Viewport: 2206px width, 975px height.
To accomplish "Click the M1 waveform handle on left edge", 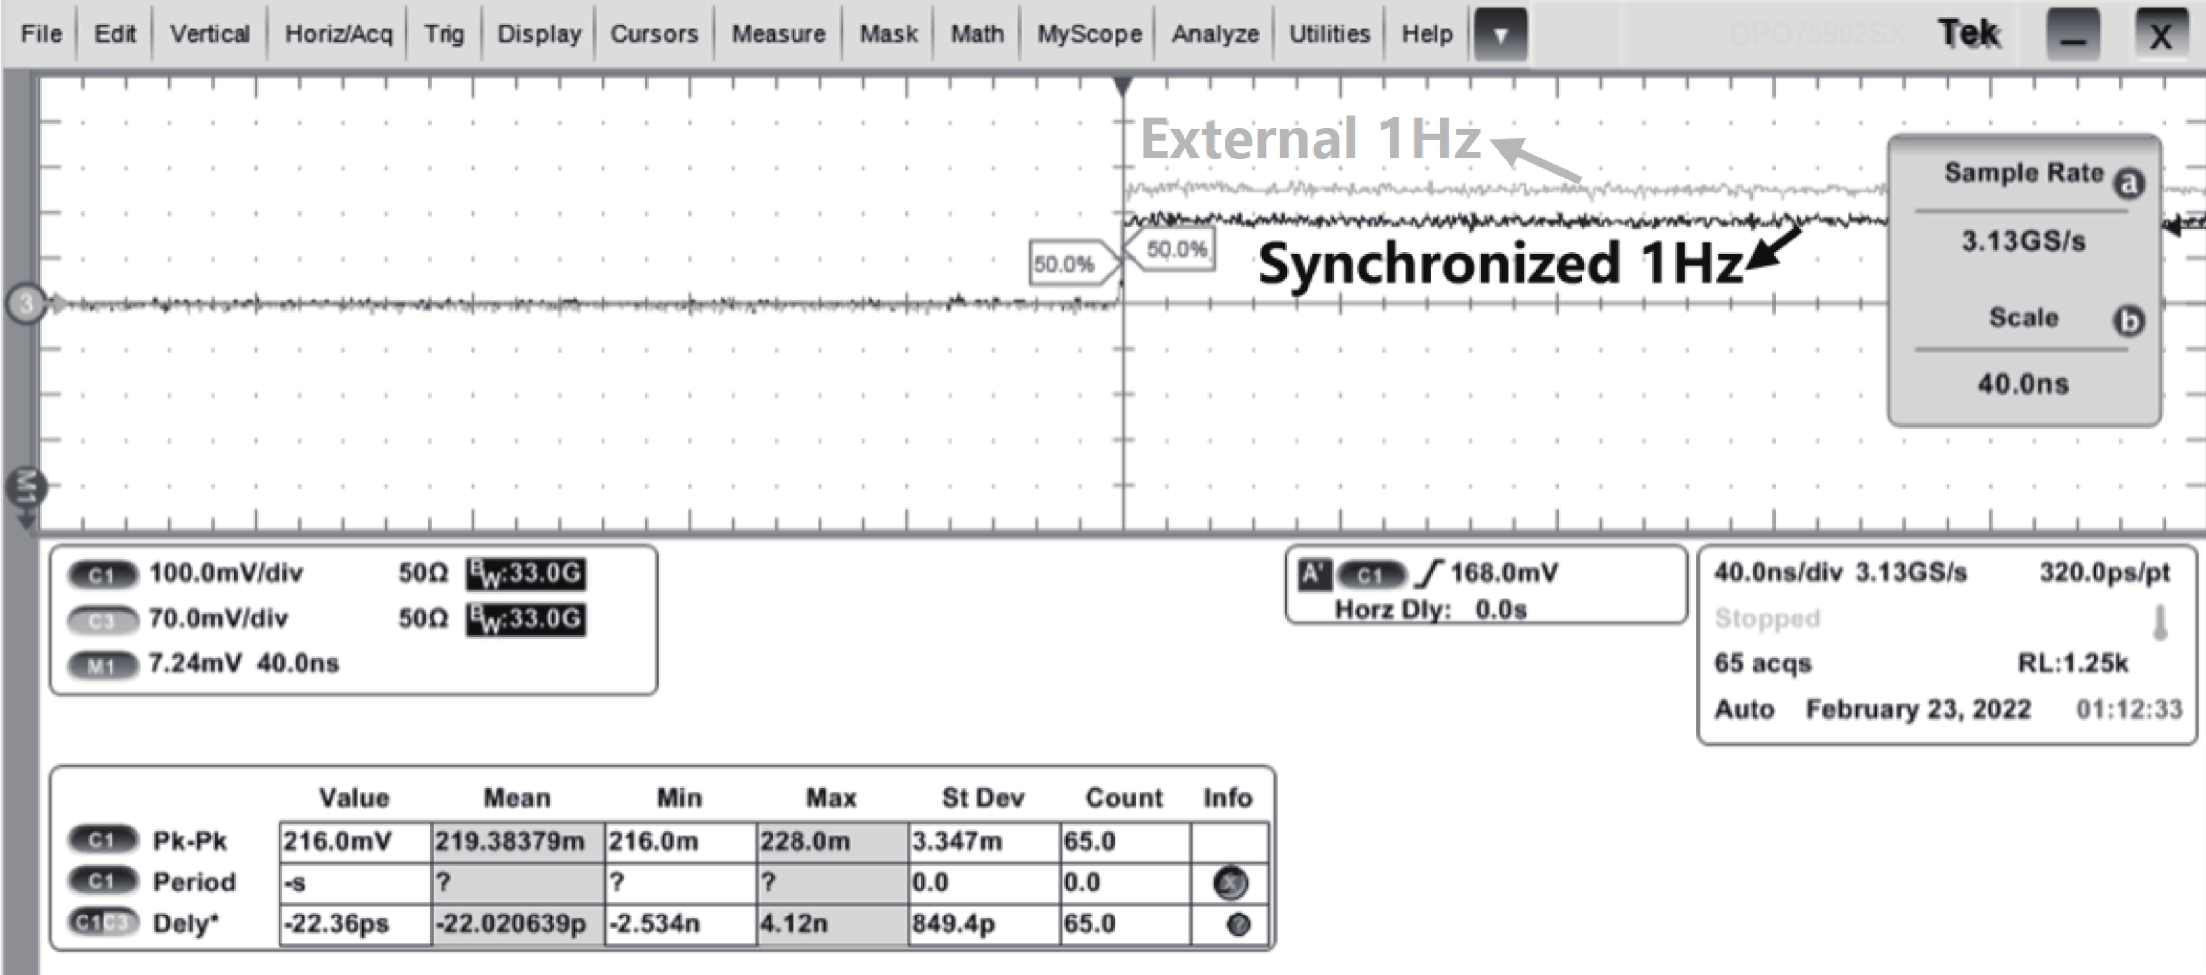I will (26, 488).
